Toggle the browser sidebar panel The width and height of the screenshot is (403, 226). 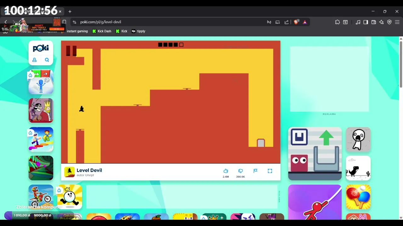click(x=366, y=22)
